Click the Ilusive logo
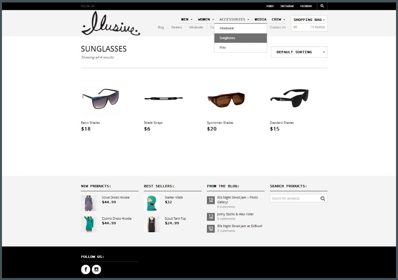Screen dimensions: 398x280 pos(111,23)
